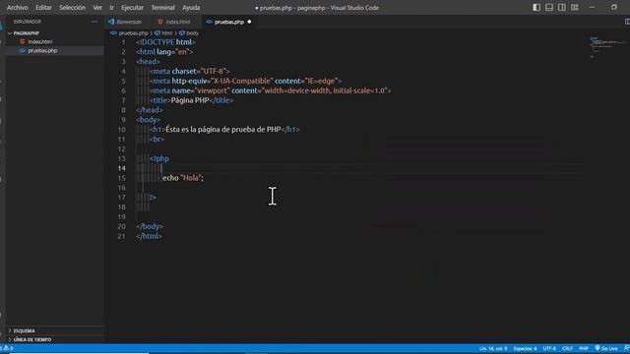Screen dimensions: 630x354
Task: Click the line and column indicator
Action: [493, 348]
